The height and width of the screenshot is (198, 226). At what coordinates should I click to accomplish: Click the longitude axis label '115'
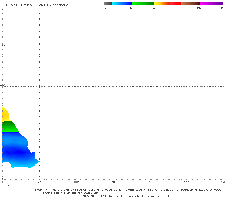pos(187,182)
